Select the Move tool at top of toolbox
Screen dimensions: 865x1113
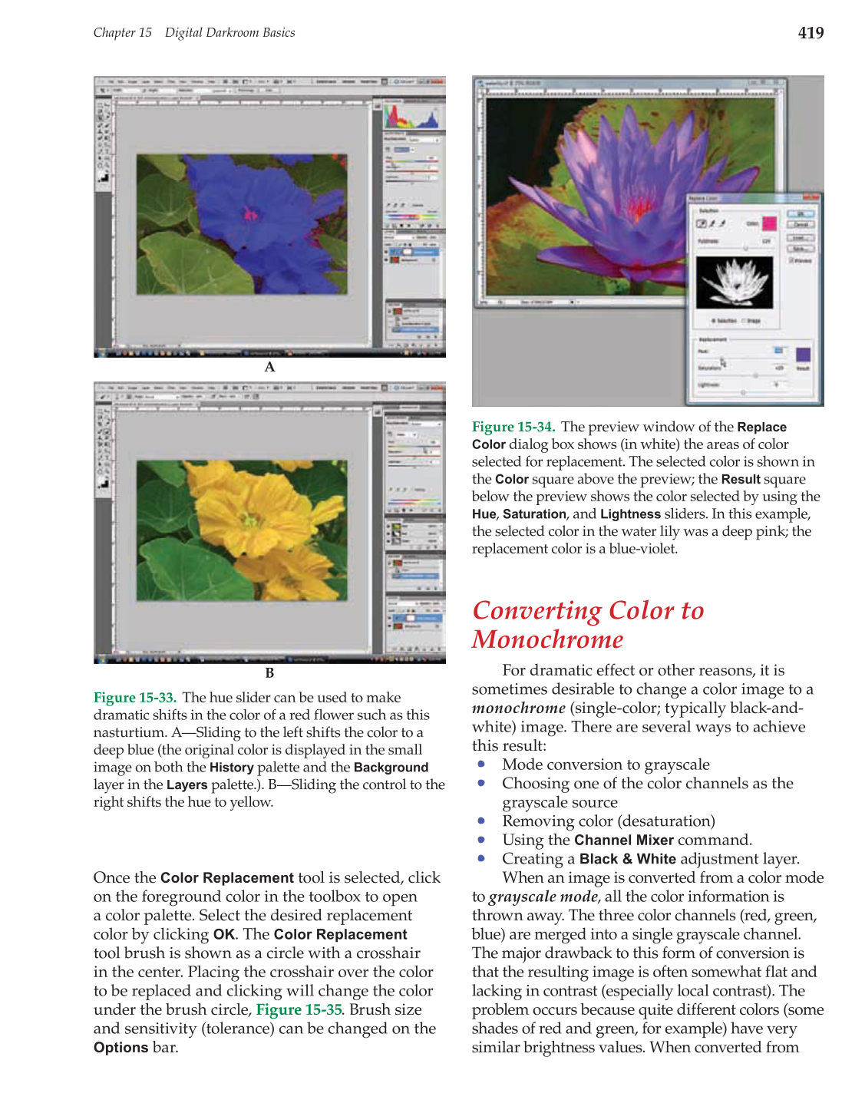click(105, 104)
